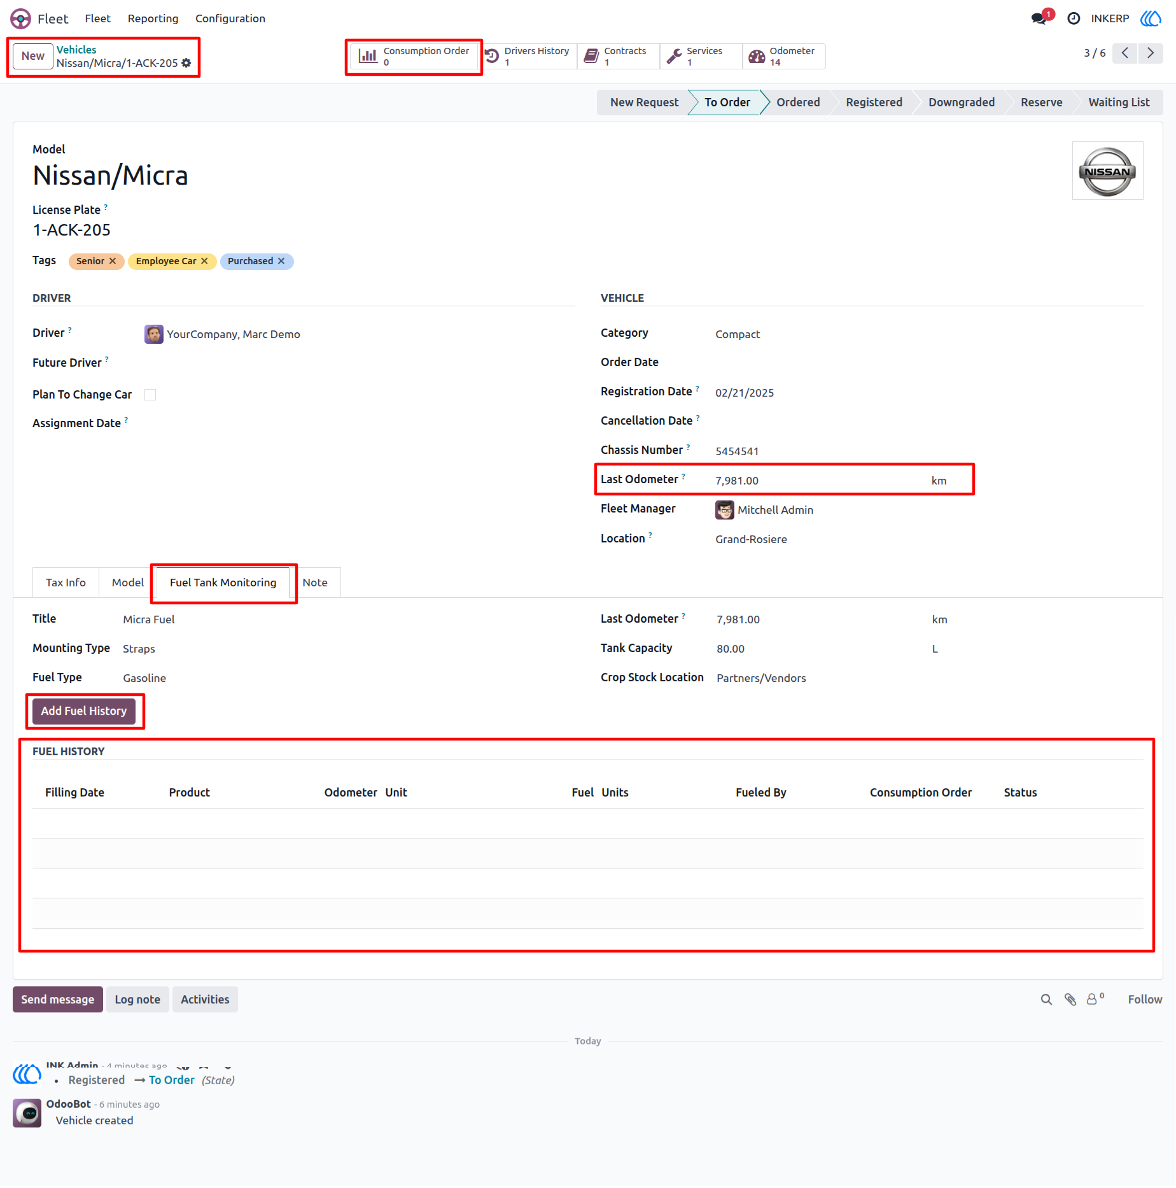Click the INKERP company logo icon
Image resolution: width=1176 pixels, height=1188 pixels.
click(1151, 18)
